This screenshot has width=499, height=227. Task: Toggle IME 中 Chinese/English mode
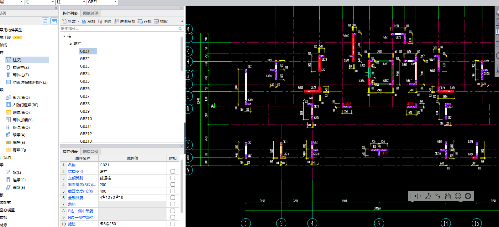point(418,196)
